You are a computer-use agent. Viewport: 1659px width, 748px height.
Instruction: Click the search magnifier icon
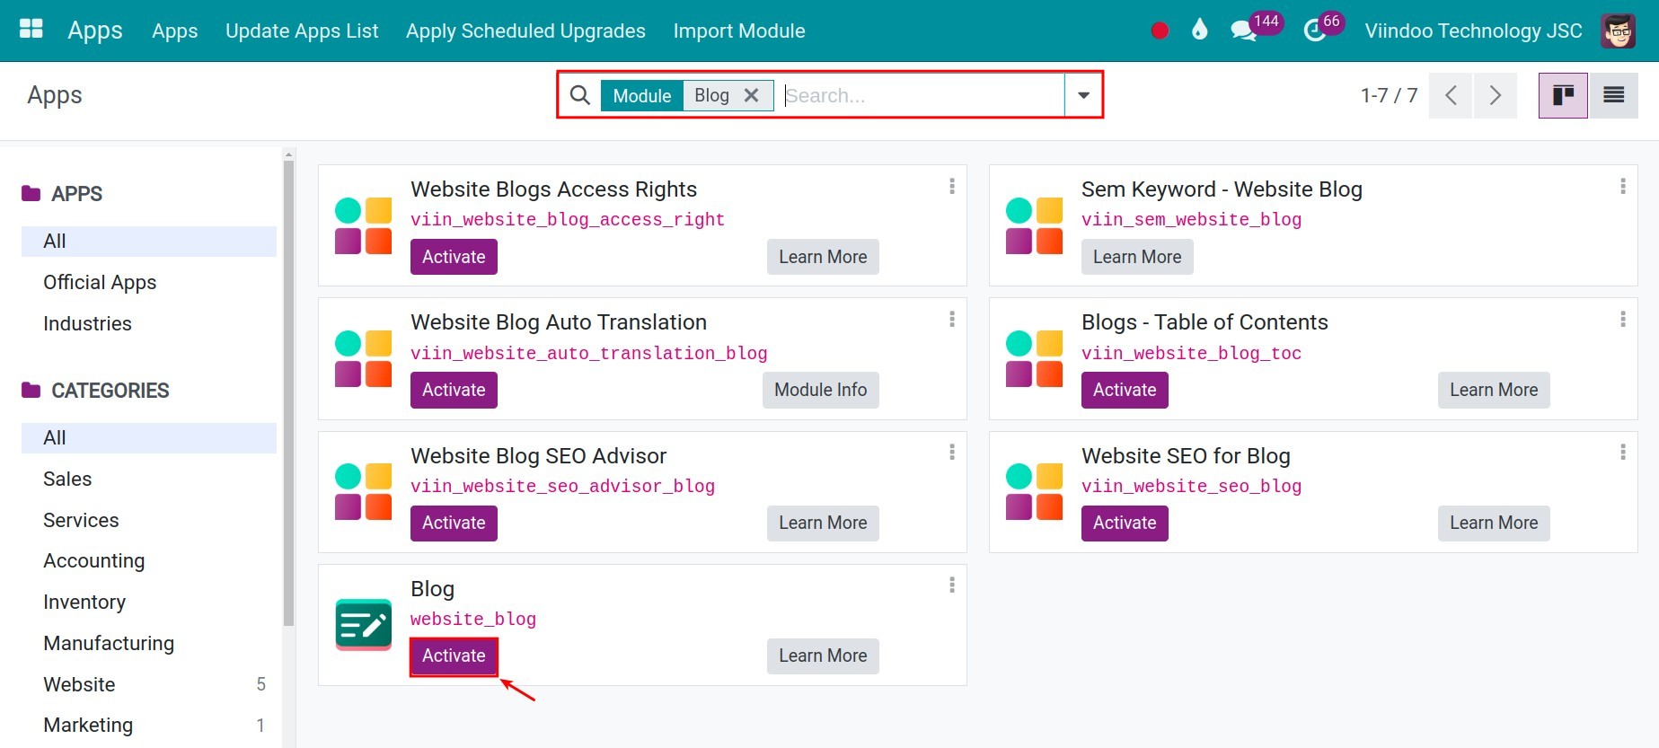click(x=580, y=95)
